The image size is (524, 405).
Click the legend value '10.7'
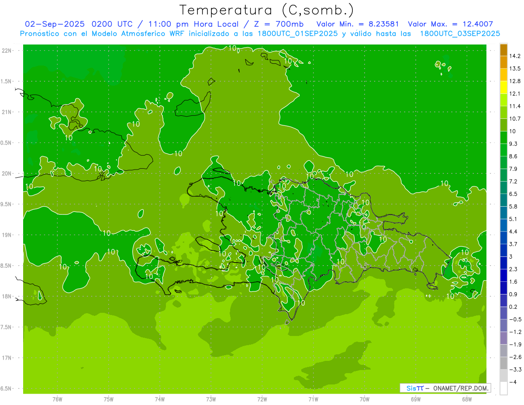click(515, 119)
